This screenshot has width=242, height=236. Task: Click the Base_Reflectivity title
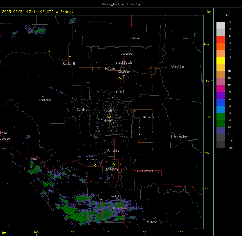[121, 4]
